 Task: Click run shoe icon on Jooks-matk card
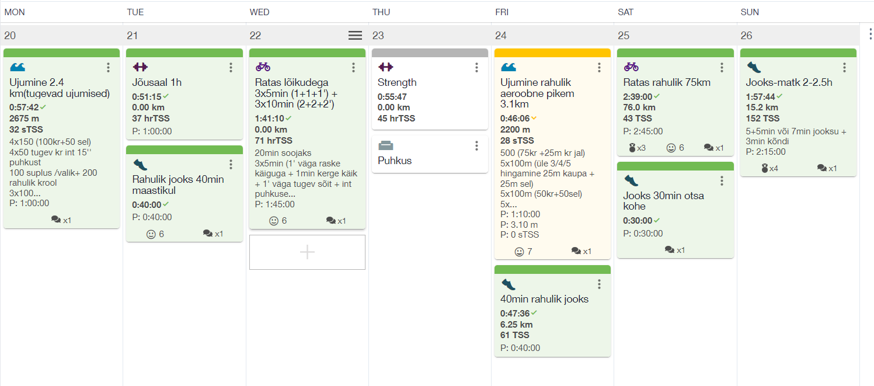click(754, 67)
